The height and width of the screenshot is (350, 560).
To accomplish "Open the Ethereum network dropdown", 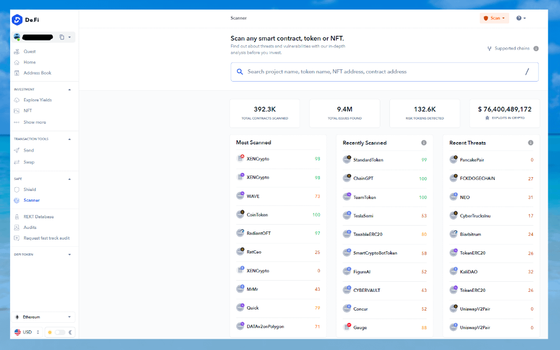I will (x=44, y=317).
